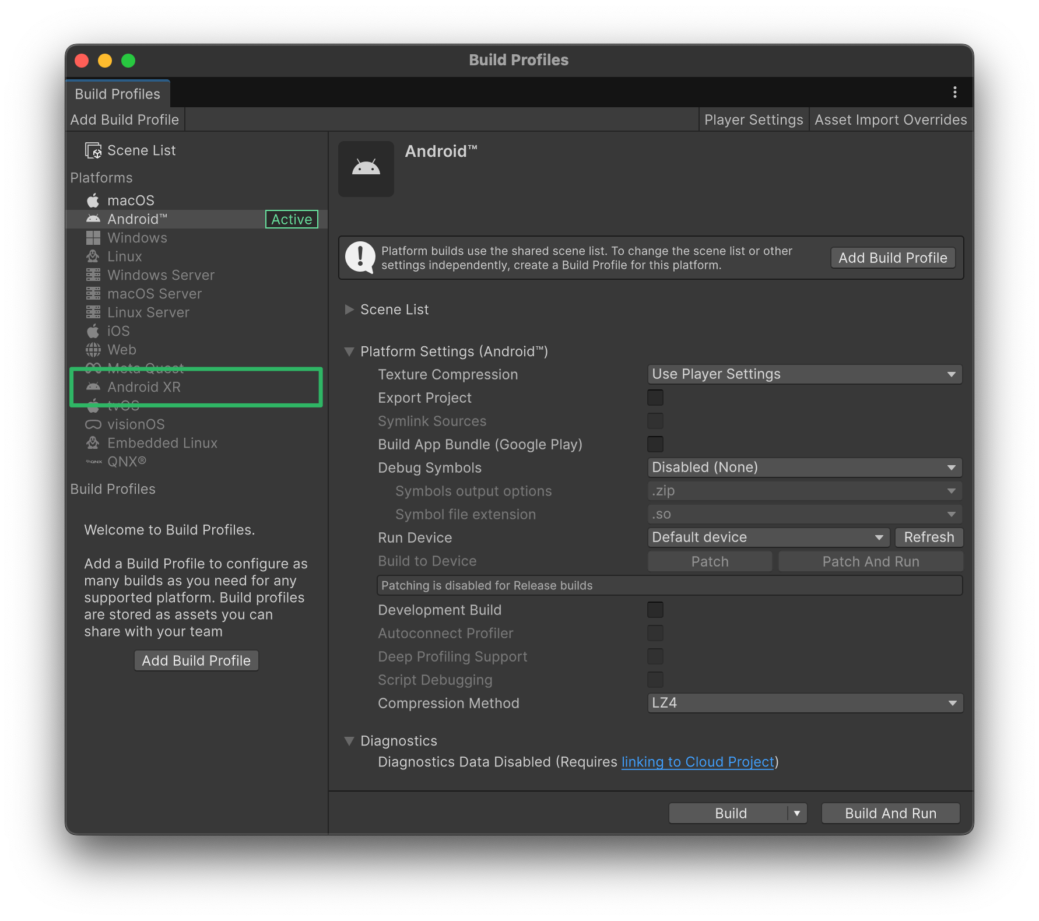Open the Debug Symbols dropdown
The width and height of the screenshot is (1039, 921).
click(805, 467)
